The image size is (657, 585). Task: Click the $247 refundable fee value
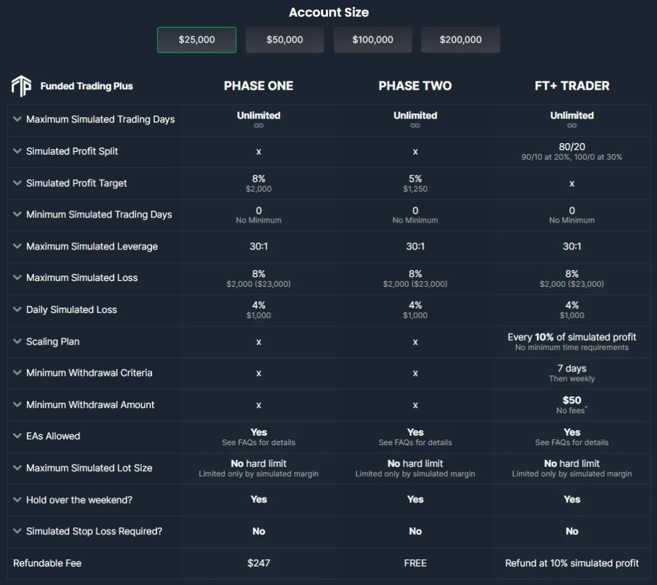point(259,563)
